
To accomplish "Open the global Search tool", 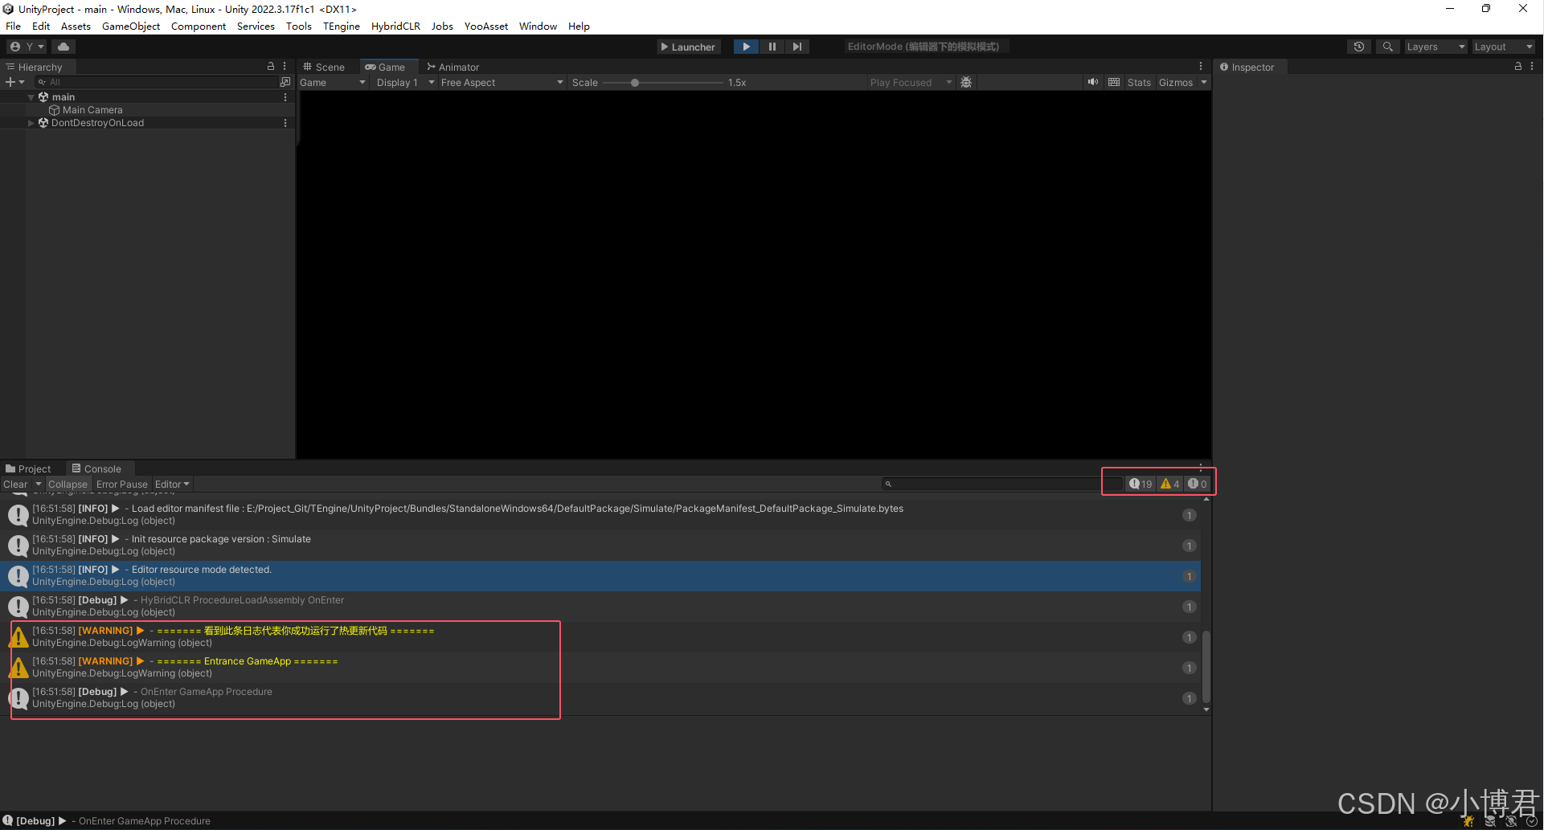I will (x=1387, y=46).
